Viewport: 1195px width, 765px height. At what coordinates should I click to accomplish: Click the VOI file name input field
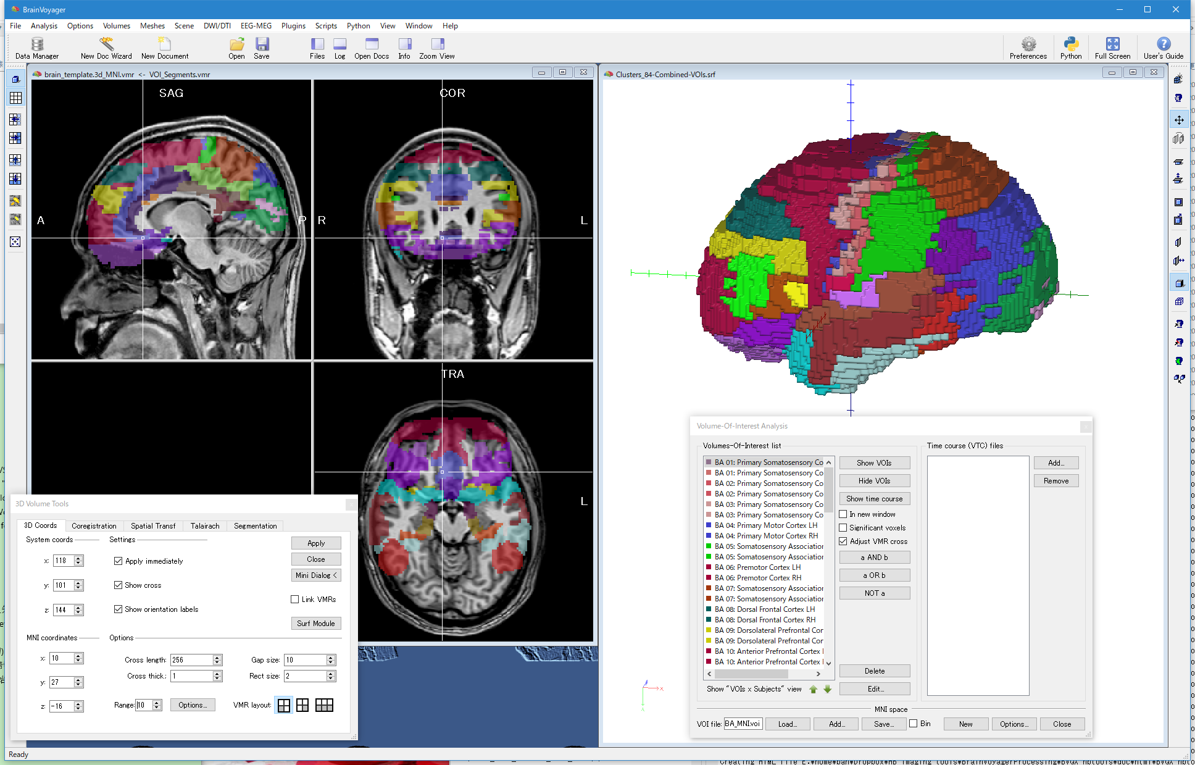(x=743, y=724)
